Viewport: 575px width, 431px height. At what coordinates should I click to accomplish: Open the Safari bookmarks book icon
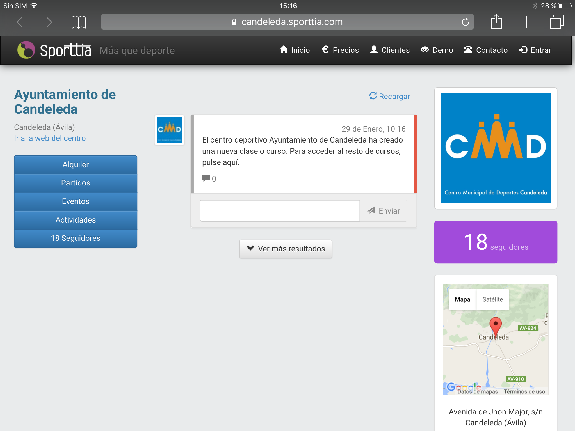tap(78, 22)
